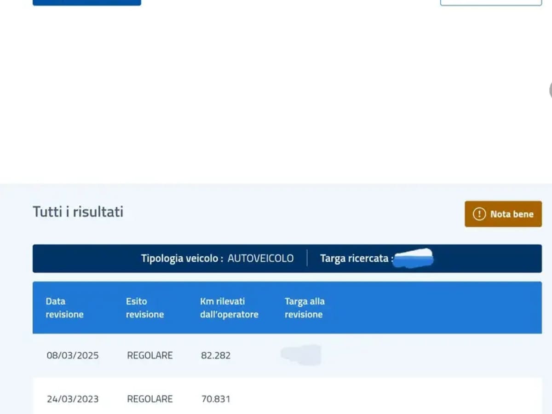Click the blurred plate in the 2025 row
Screen dimensions: 552x414
[x=301, y=355]
